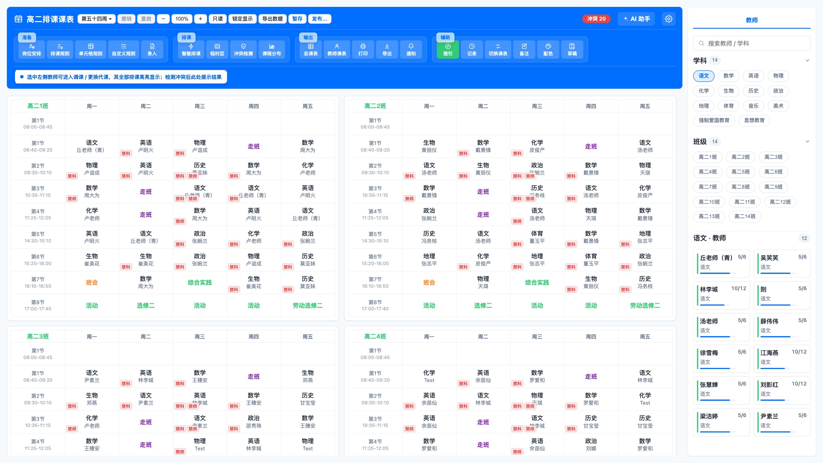Image resolution: width=823 pixels, height=463 pixels.
Task: Run 冲突检测 check
Action: tap(243, 50)
